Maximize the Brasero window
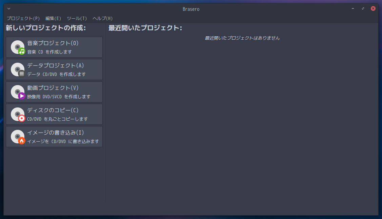The image size is (382, 219). [x=363, y=9]
